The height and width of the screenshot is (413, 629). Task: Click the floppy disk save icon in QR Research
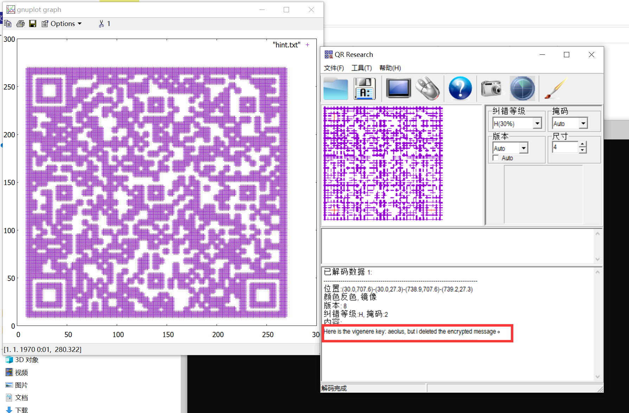coord(365,88)
